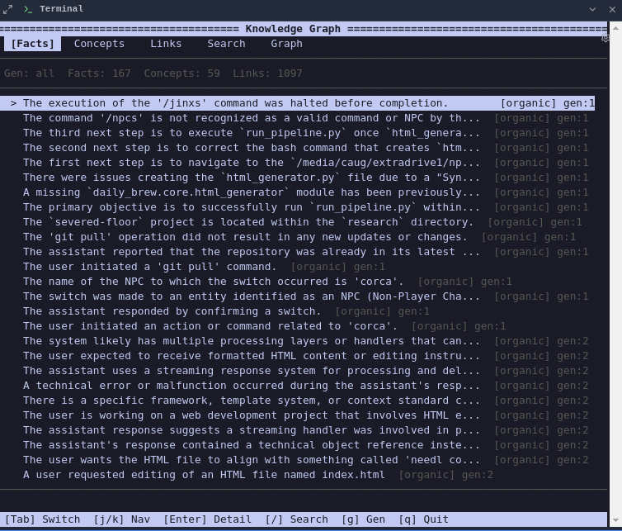This screenshot has height=531, width=622.
Task: Select the '/jinxs' command halted fact
Action: [x=298, y=103]
